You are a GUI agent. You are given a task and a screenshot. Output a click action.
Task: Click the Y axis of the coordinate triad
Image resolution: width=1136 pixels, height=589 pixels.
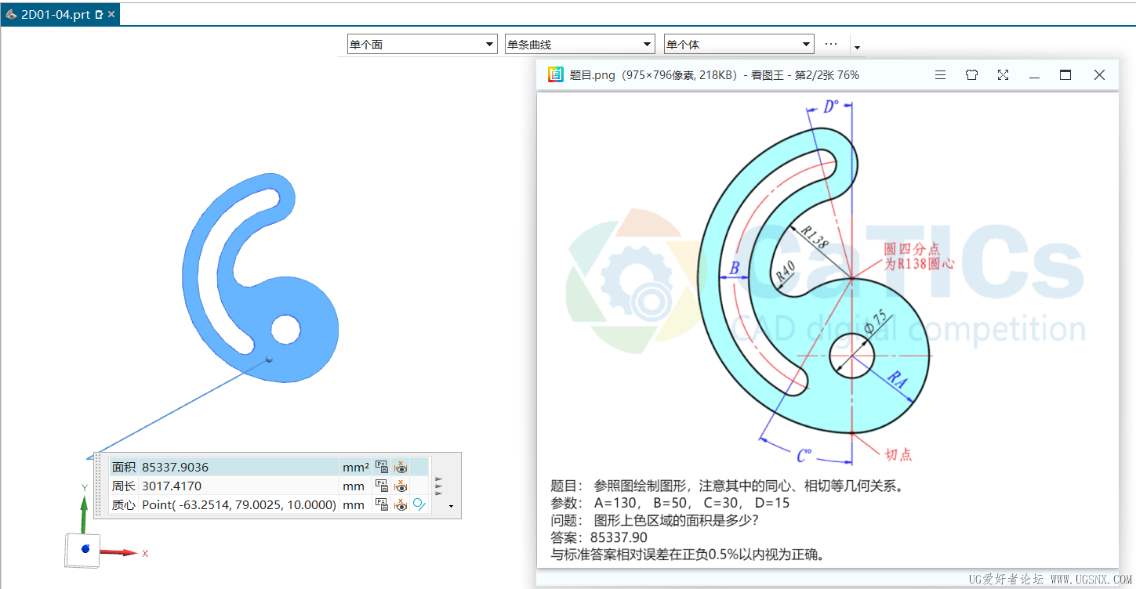click(x=84, y=508)
